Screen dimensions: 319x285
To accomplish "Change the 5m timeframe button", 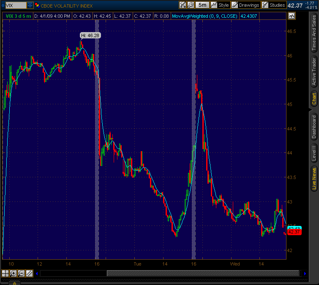I will click(202, 5).
